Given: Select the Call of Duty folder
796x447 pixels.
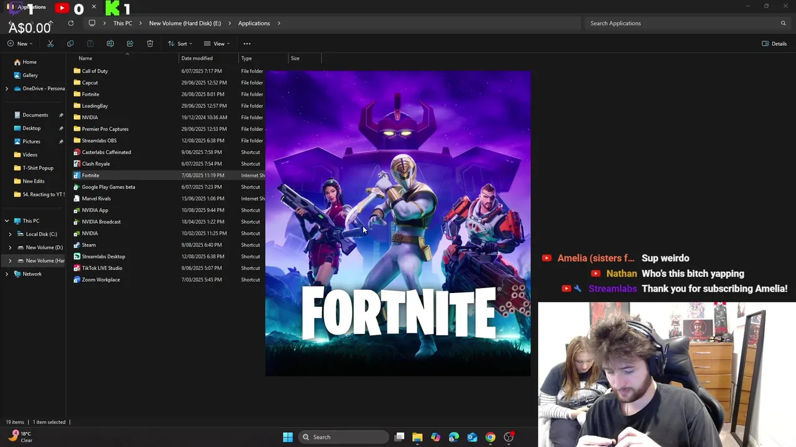Looking at the screenshot, I should coord(95,71).
